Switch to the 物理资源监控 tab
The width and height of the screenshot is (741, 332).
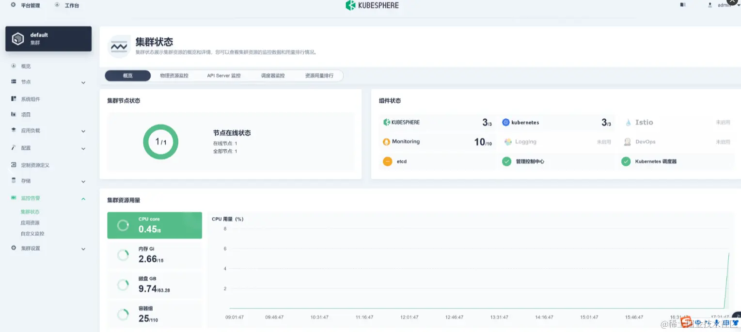[x=175, y=75]
